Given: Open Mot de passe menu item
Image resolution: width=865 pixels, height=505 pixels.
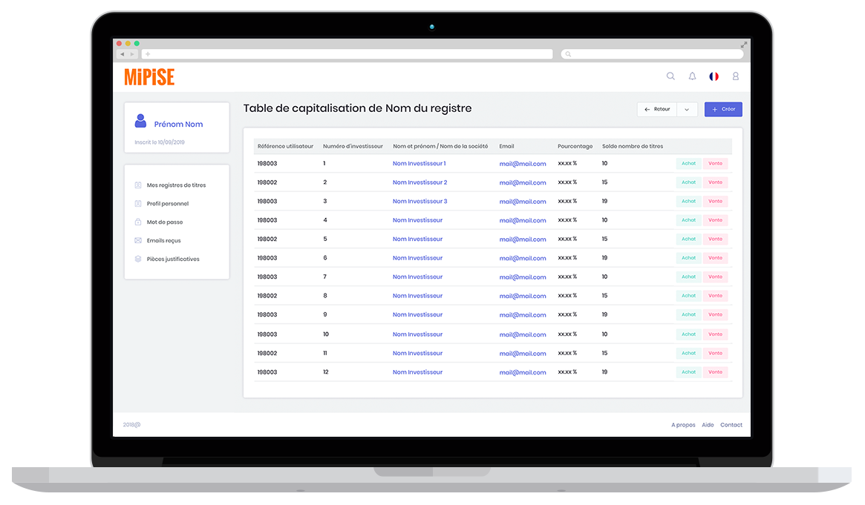Looking at the screenshot, I should (x=164, y=222).
